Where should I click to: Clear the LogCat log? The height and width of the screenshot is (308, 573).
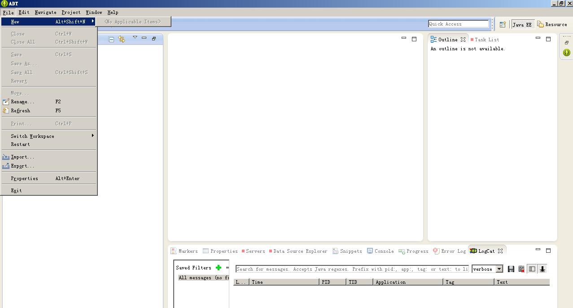521,269
